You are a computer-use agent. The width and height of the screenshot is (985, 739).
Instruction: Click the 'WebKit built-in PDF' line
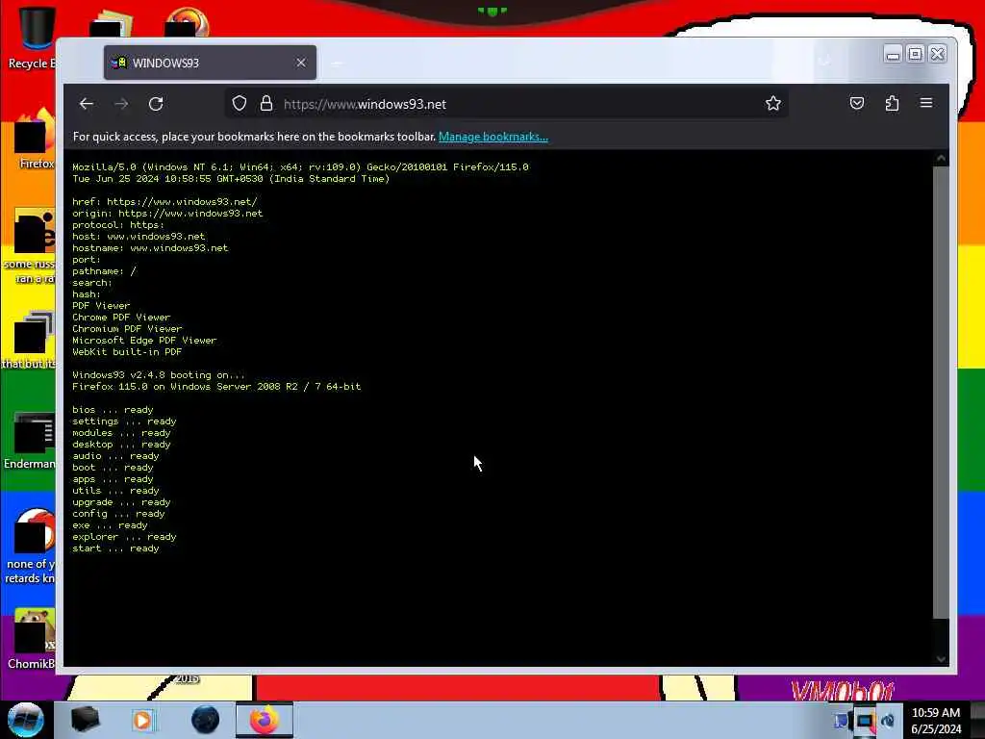click(x=127, y=352)
